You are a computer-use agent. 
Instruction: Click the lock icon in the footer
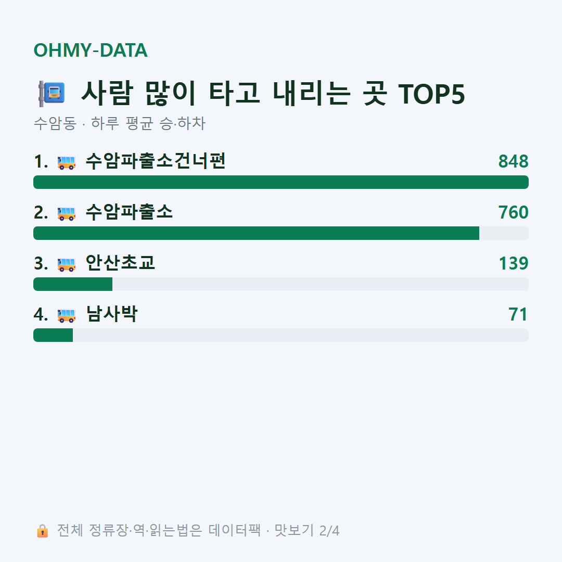click(x=42, y=530)
